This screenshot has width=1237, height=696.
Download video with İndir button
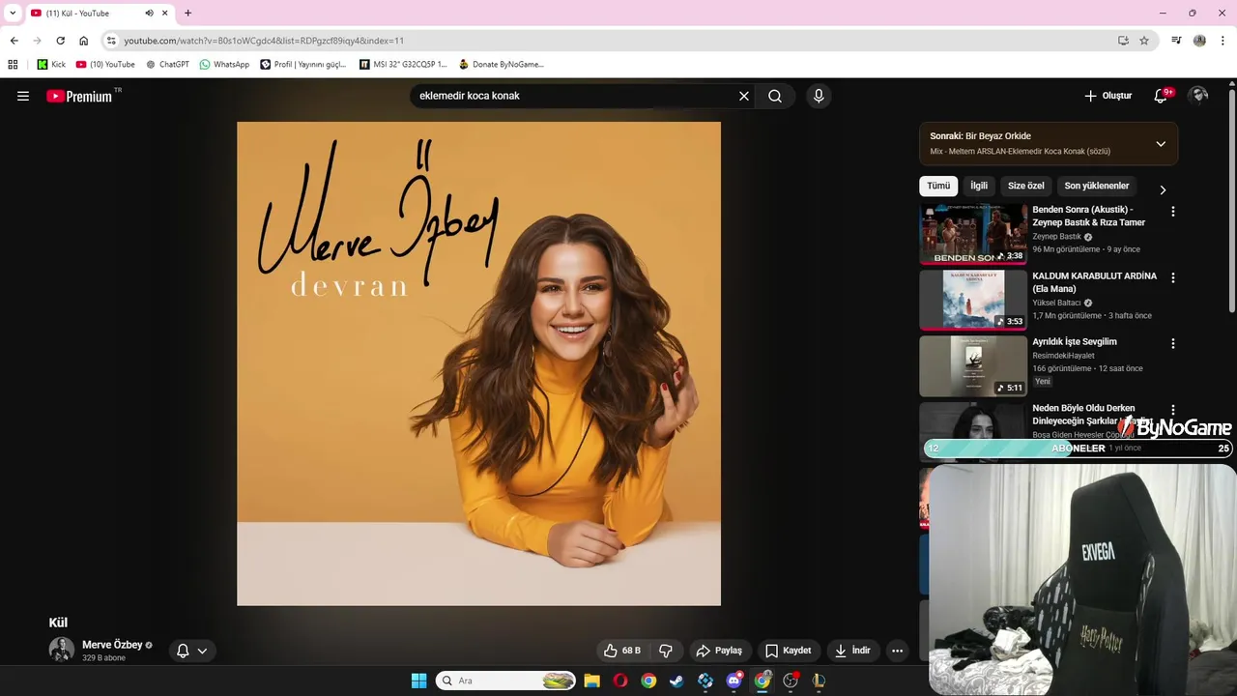(852, 651)
